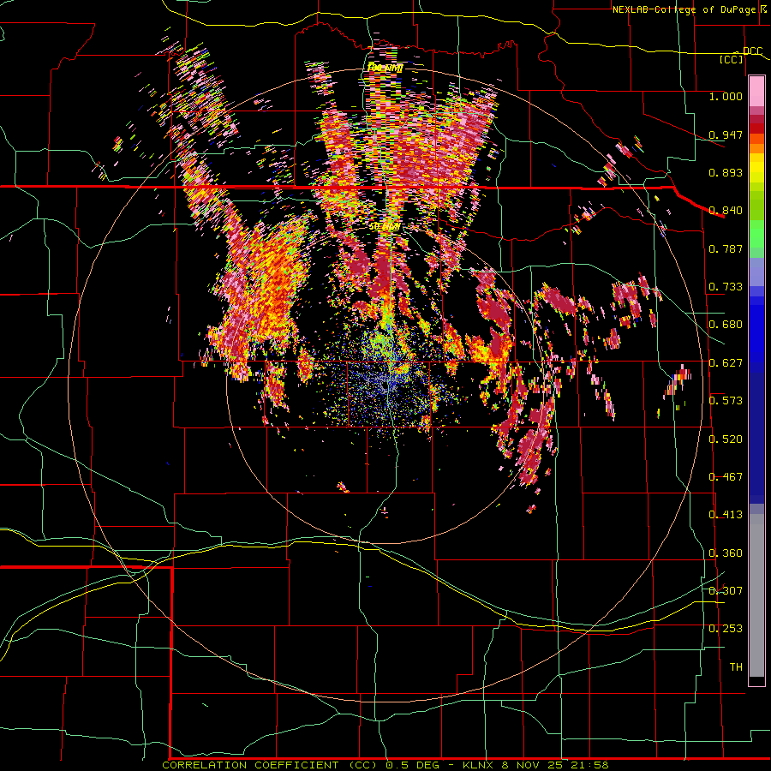Click the 0.947 legend value
The image size is (771, 771).
coord(726,134)
